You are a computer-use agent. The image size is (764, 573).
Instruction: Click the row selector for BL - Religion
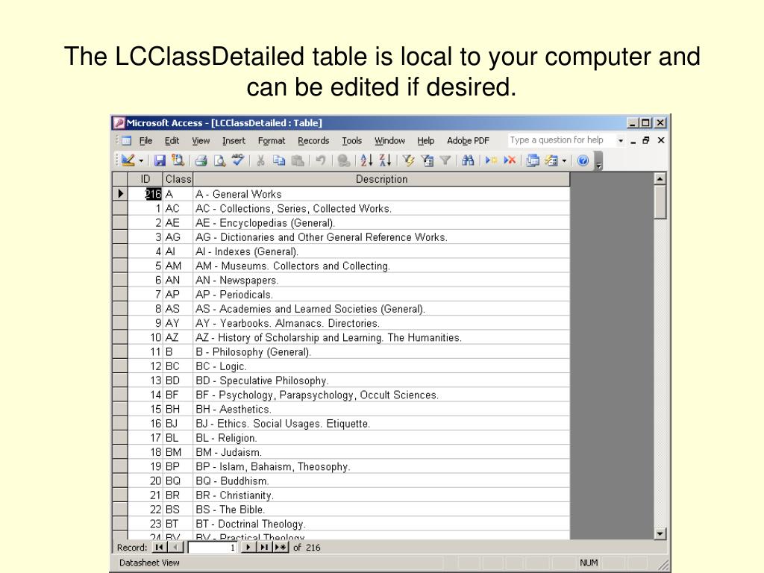pos(120,437)
